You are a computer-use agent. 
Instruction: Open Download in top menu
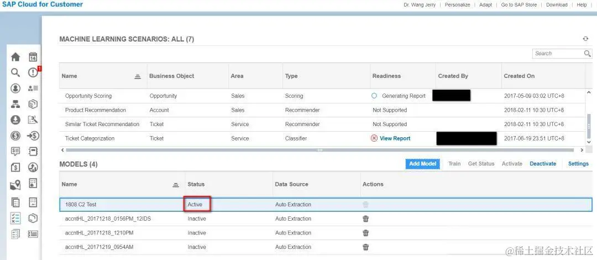coord(557,5)
